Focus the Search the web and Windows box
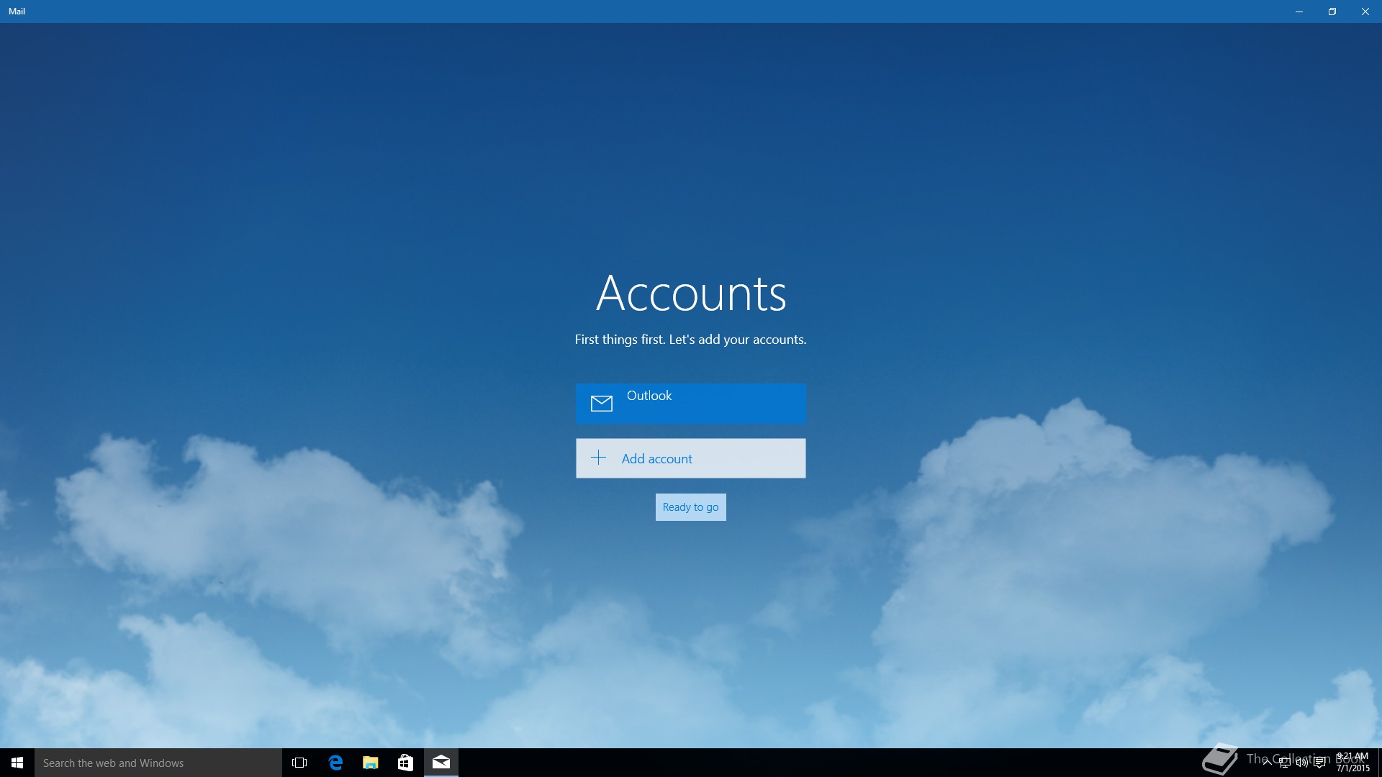 [x=158, y=763]
